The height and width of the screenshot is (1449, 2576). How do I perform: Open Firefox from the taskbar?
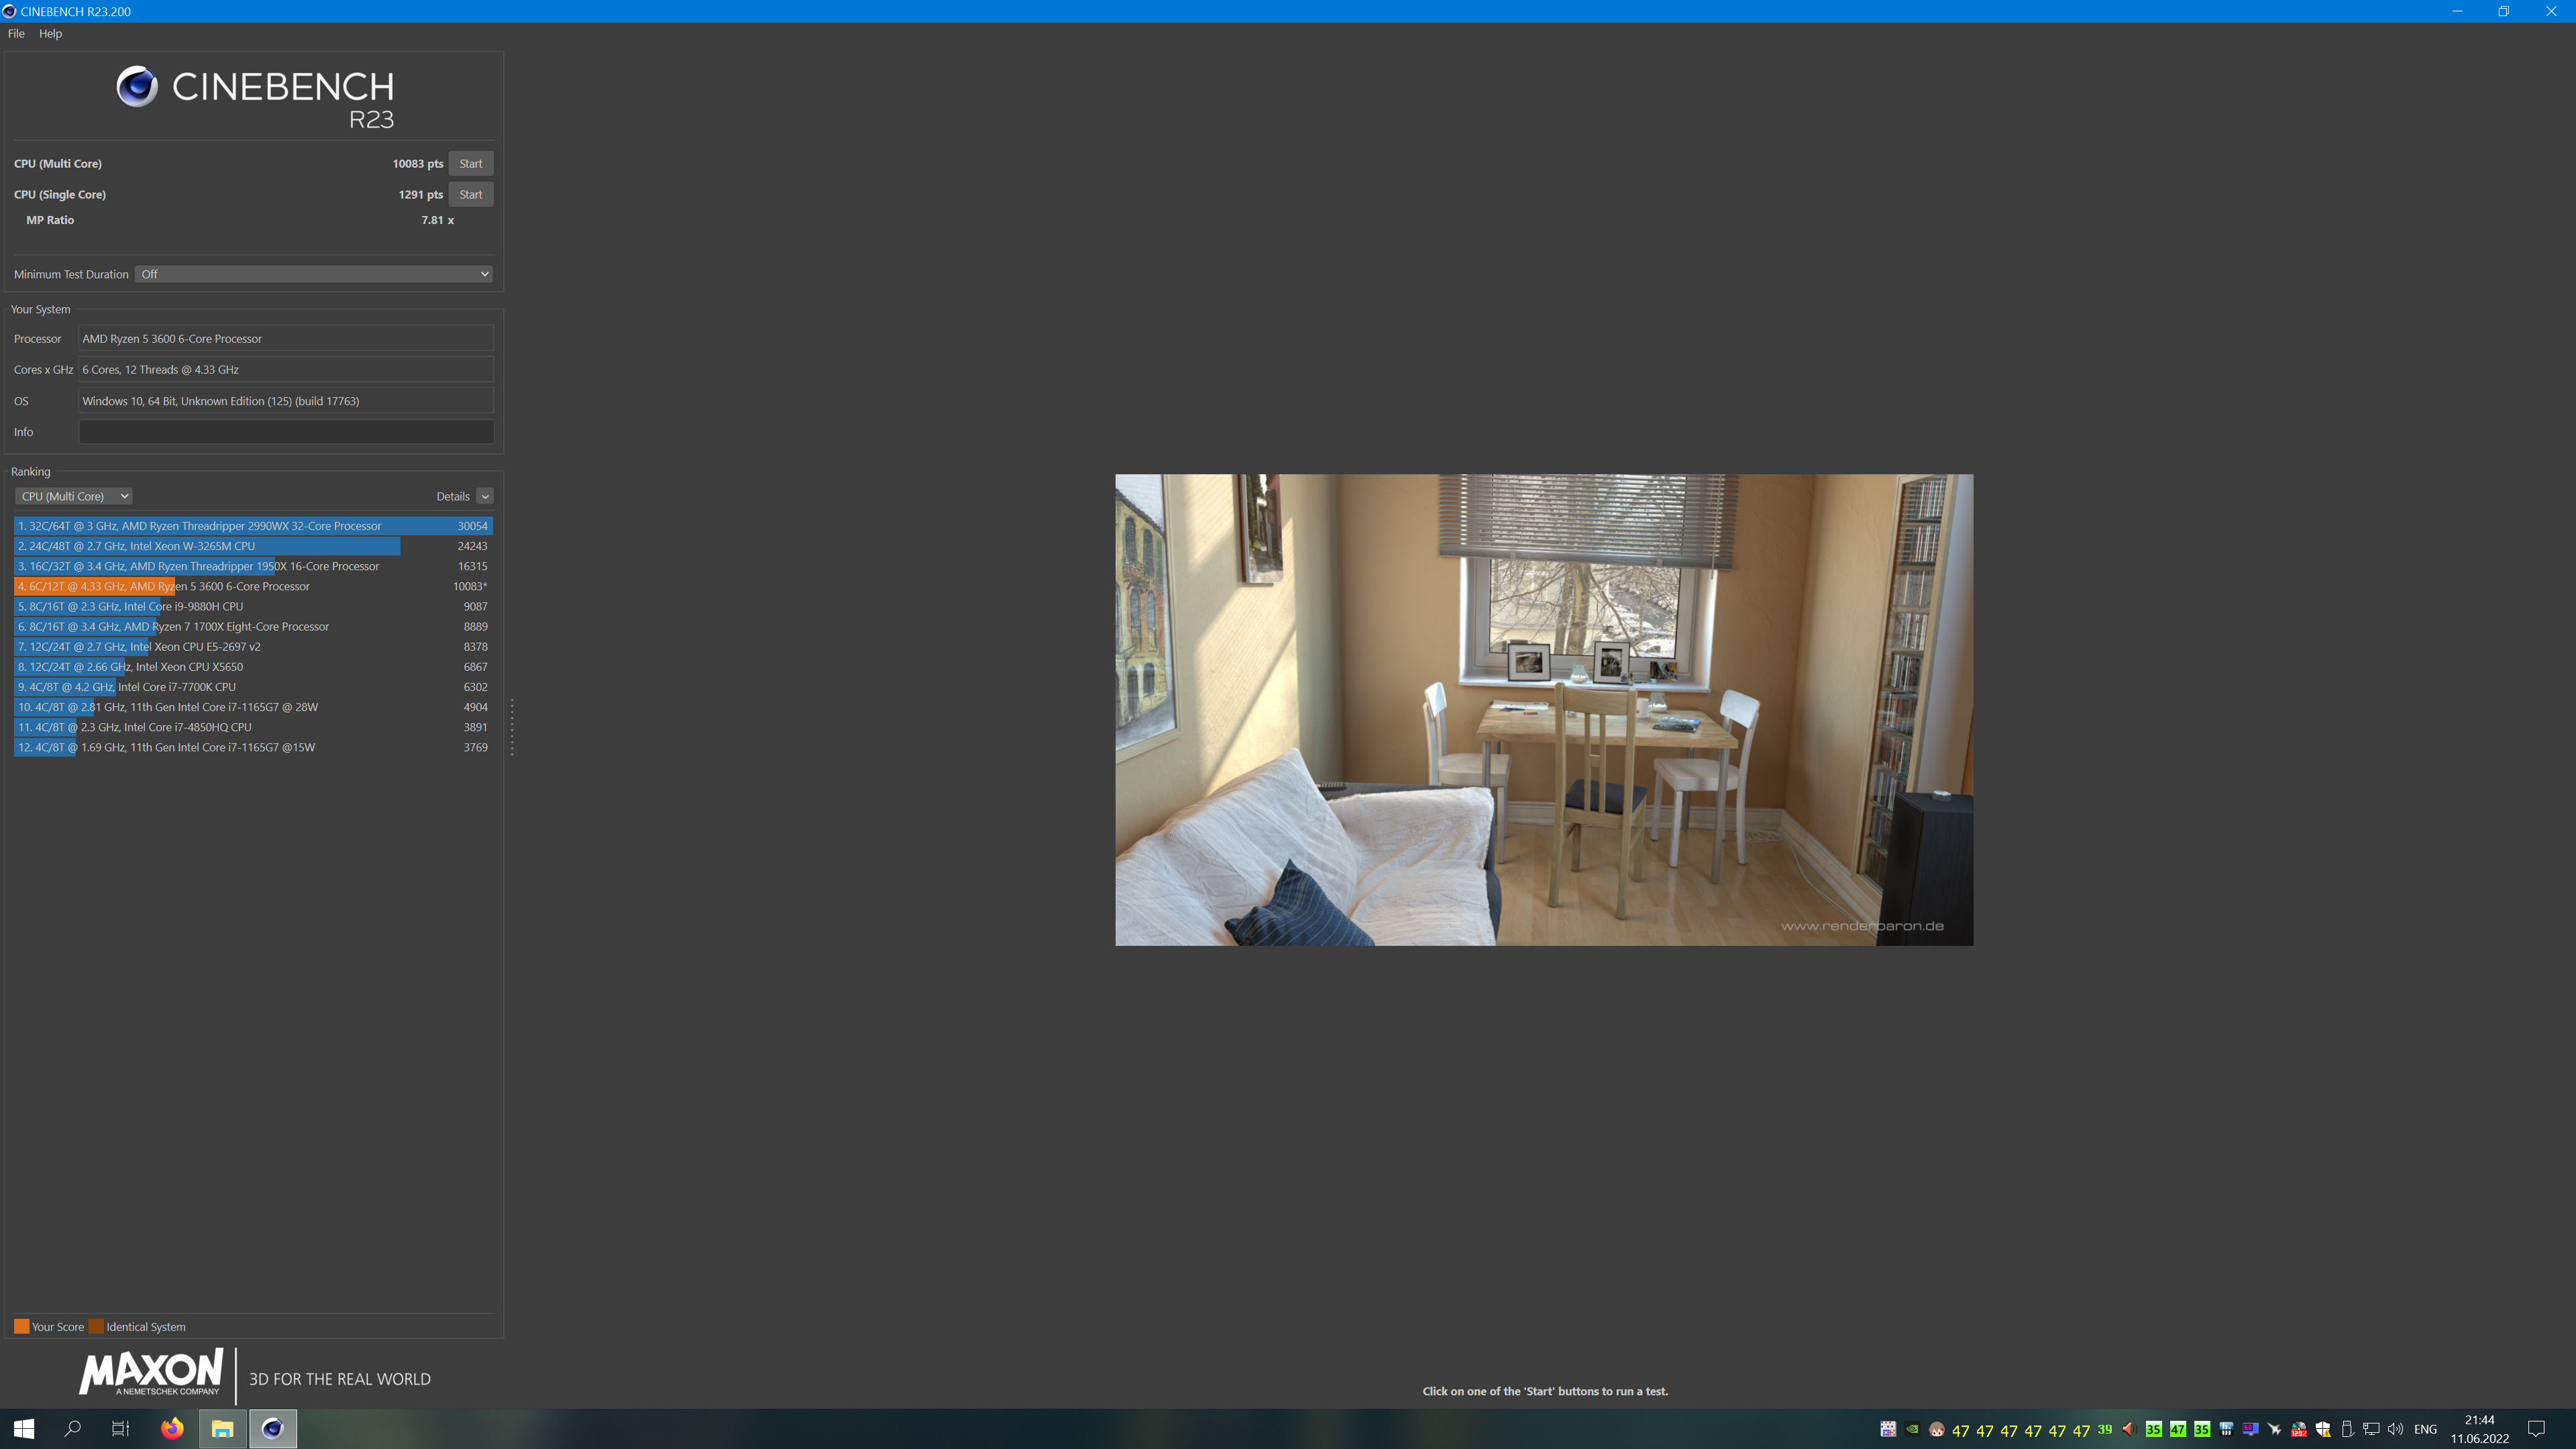172,1429
